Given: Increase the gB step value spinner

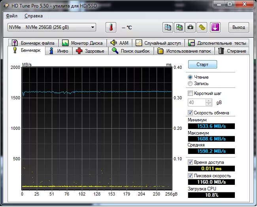Looking at the screenshot, I should (209, 101).
